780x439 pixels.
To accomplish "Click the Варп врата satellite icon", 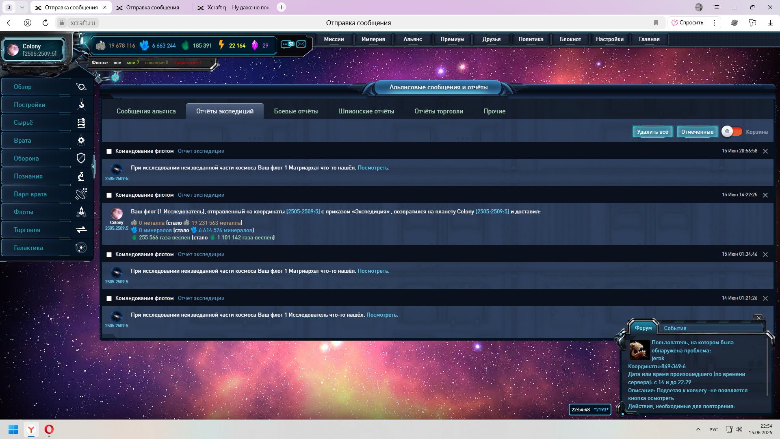I will [81, 194].
